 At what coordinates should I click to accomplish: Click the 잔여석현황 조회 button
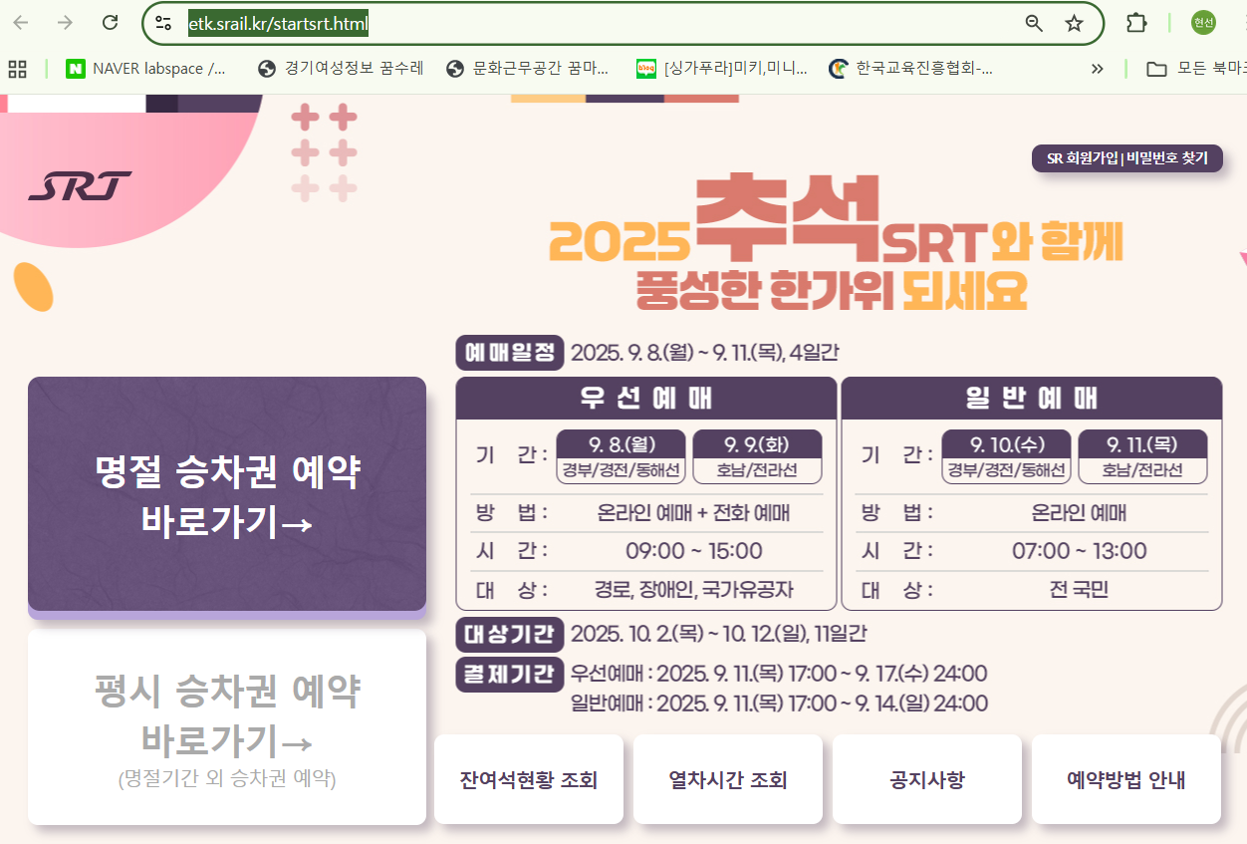point(529,779)
